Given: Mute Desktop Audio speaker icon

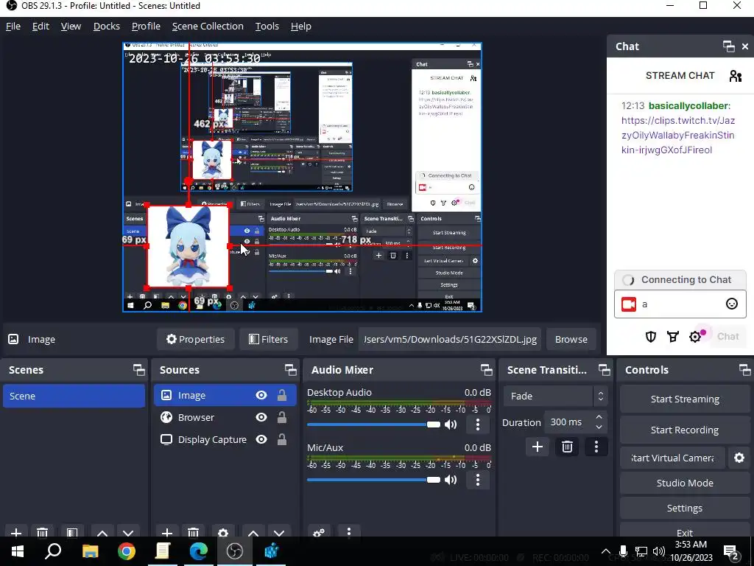Looking at the screenshot, I should (x=451, y=424).
